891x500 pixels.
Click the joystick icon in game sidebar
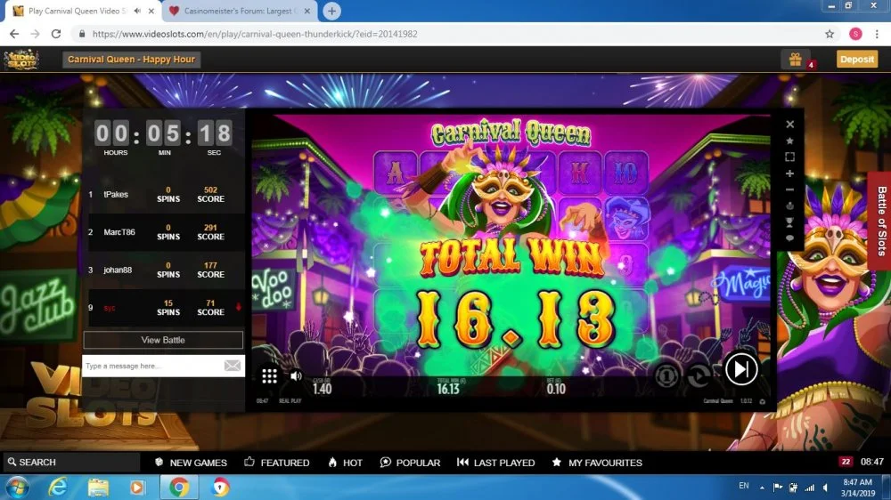789,206
